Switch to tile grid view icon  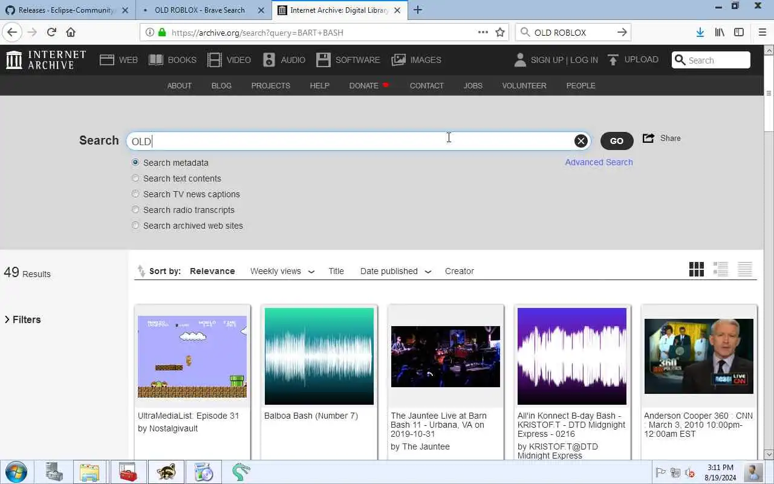[697, 269]
